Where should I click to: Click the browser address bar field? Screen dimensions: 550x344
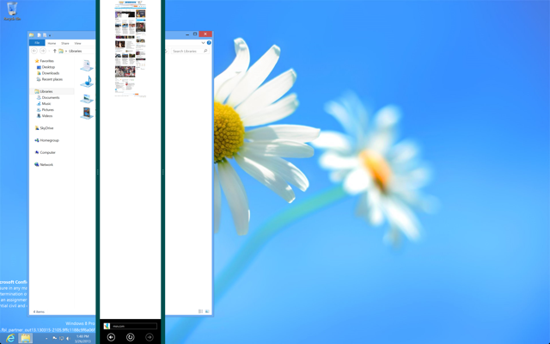(134, 326)
